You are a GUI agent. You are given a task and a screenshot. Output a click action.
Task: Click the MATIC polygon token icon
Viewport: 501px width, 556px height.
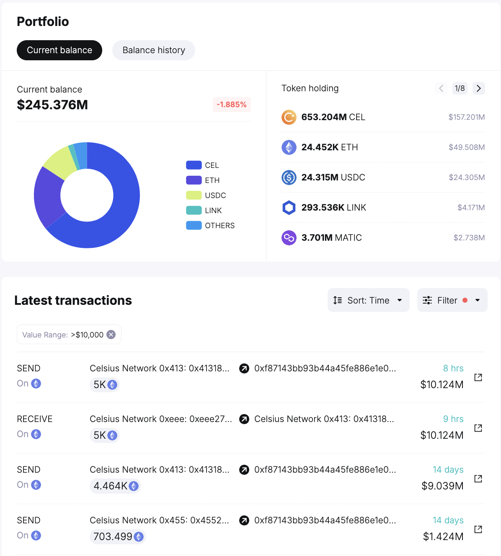tap(289, 237)
